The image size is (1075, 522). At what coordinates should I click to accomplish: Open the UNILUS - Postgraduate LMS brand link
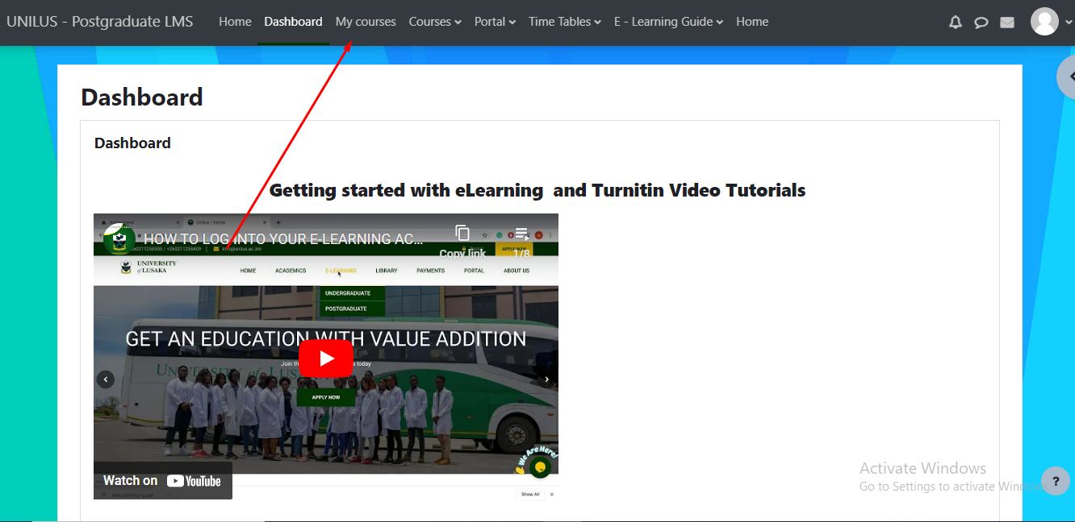tap(99, 22)
